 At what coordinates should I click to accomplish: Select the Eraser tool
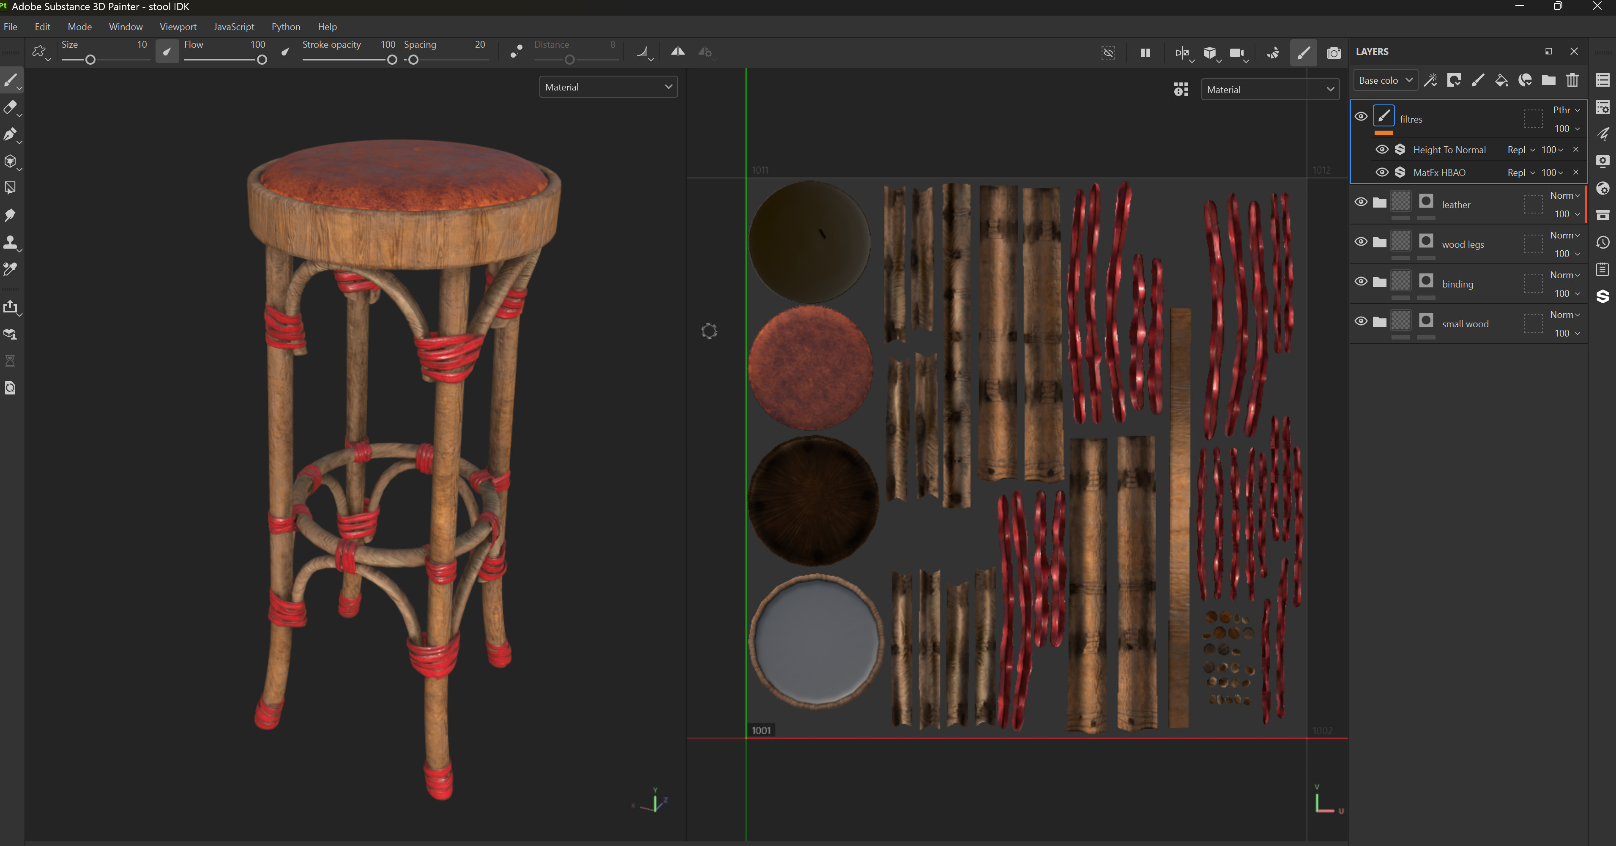pyautogui.click(x=11, y=107)
